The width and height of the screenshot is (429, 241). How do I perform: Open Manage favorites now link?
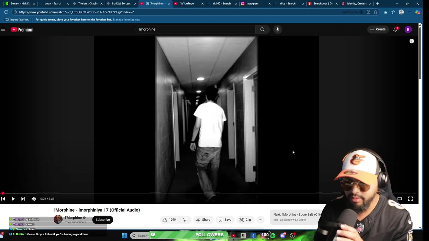point(126,20)
